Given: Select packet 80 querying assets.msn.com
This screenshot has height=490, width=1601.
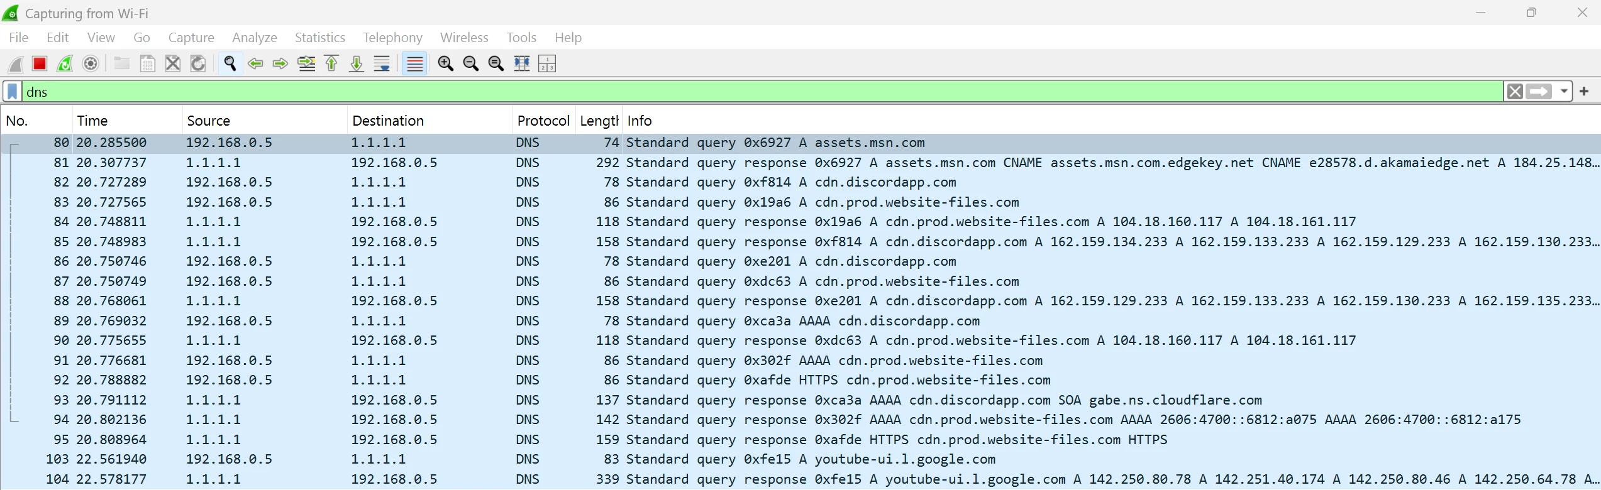Looking at the screenshot, I should pyautogui.click(x=800, y=143).
